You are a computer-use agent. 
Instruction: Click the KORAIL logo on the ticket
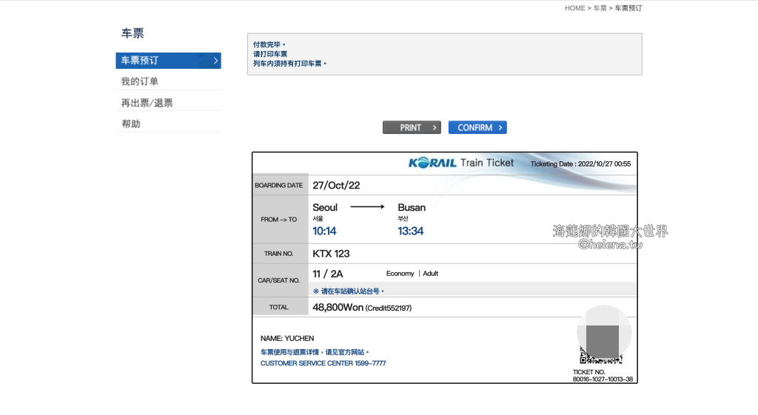click(x=432, y=163)
